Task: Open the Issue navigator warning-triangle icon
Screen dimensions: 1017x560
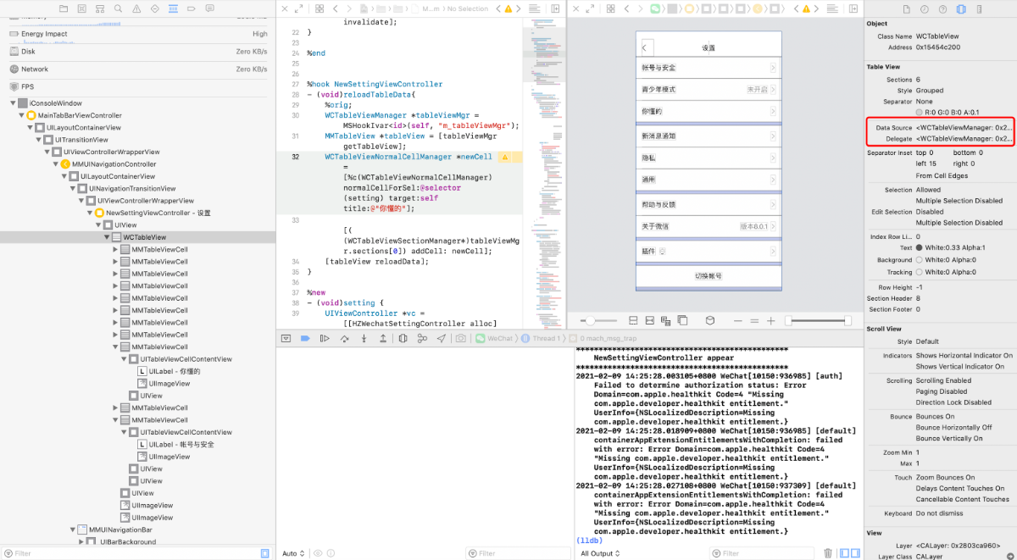Action: coord(136,8)
